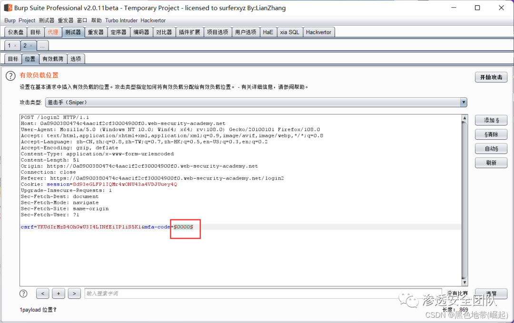Click the request editor vertical scrollbar thumb

point(465,199)
